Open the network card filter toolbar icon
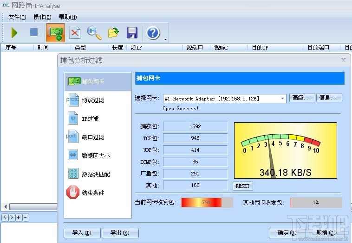 55,33
